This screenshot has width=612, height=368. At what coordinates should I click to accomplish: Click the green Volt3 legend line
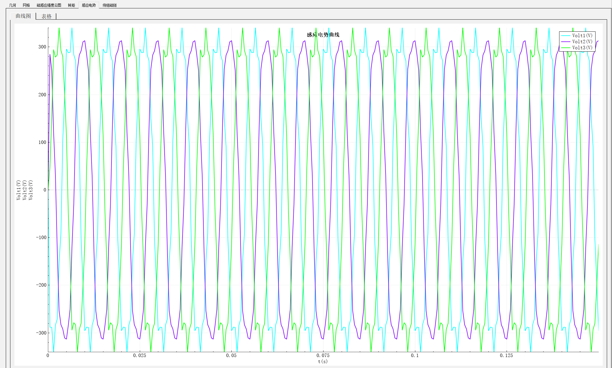click(x=566, y=48)
